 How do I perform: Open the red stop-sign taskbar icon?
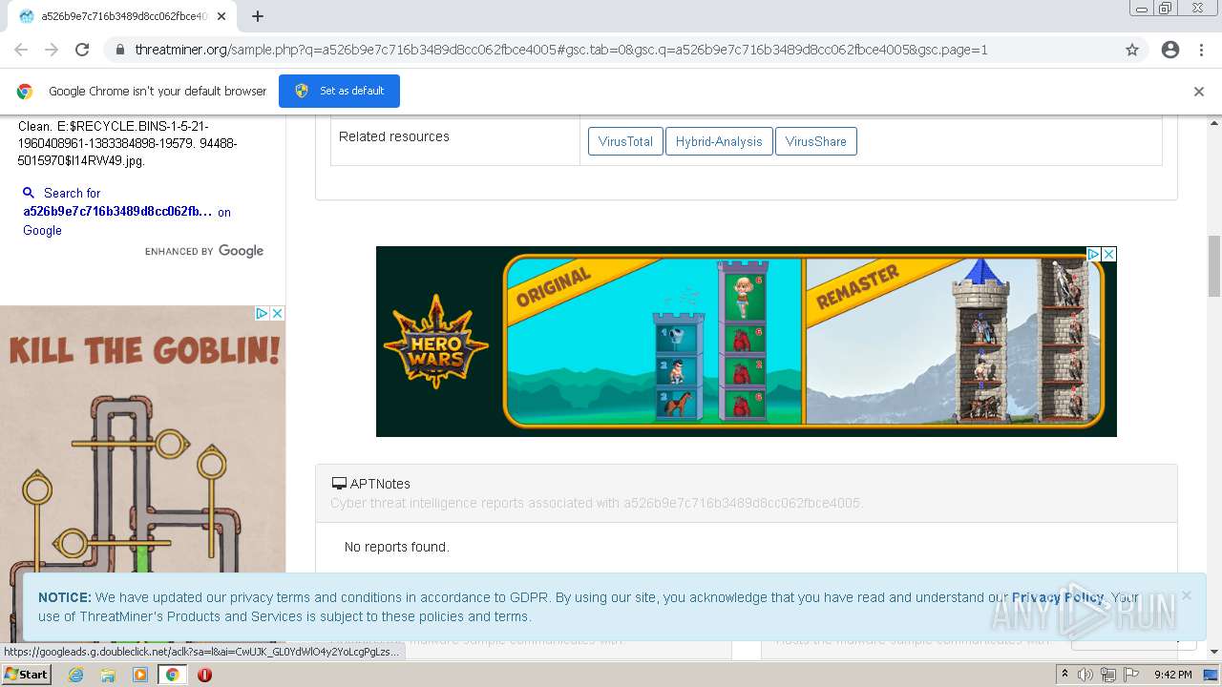204,675
